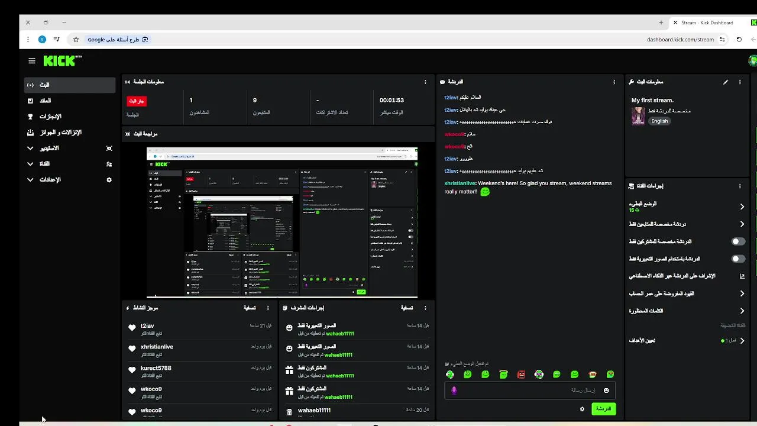This screenshot has width=757, height=426.
Task: Open the three-dots menu of إجراءات المشرف panel
Action: click(425, 308)
